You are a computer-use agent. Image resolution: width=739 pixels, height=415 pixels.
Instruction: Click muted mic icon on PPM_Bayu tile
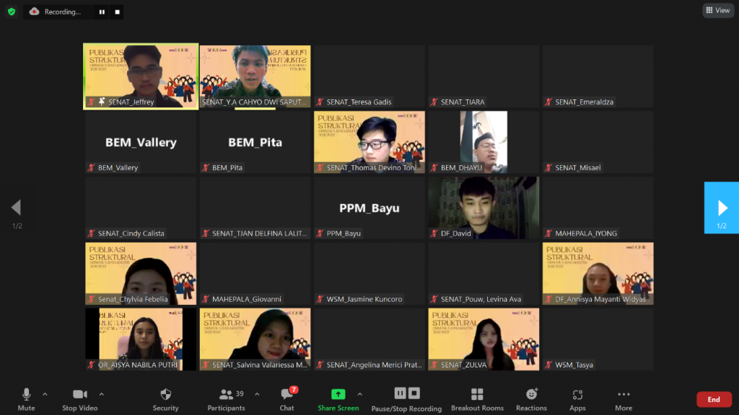320,233
